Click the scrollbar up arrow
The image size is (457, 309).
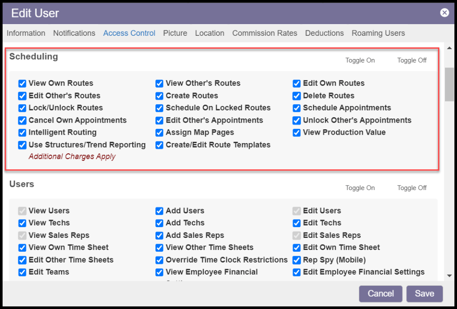449,48
